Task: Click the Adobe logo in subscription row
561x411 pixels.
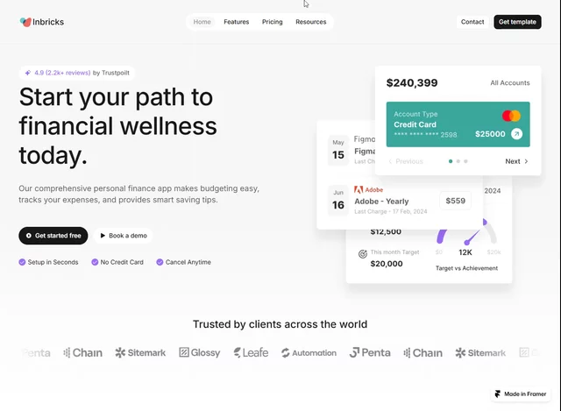Action: point(359,189)
